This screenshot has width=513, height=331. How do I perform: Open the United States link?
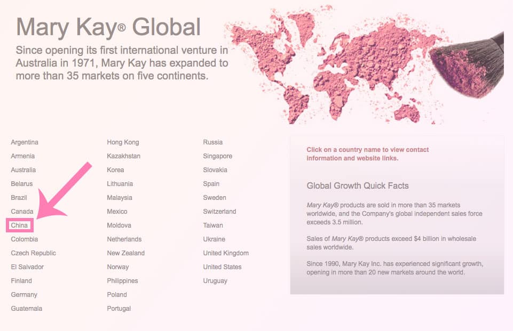222,267
